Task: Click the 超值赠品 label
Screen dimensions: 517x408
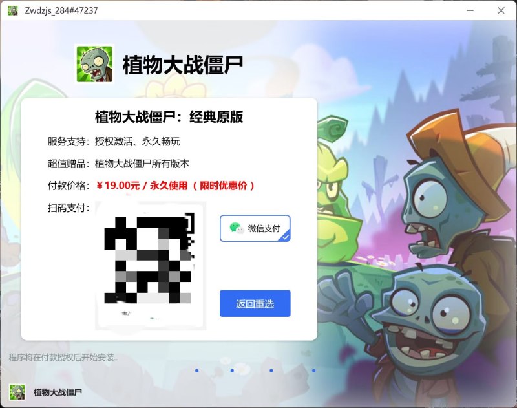Action: point(69,164)
